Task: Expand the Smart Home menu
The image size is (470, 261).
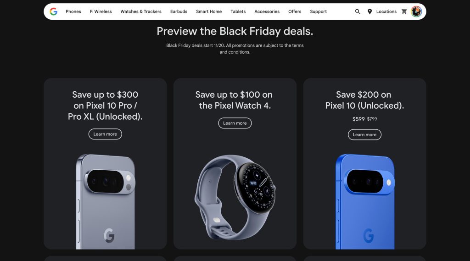Action: click(209, 11)
